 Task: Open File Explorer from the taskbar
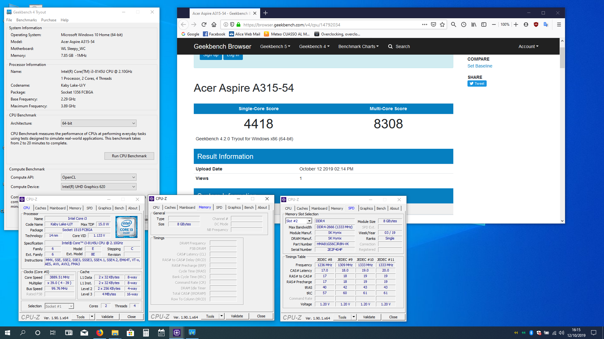pyautogui.click(x=115, y=333)
